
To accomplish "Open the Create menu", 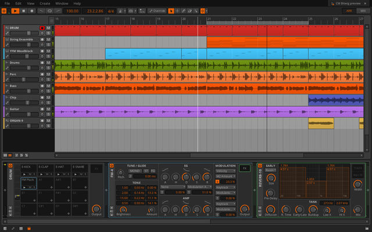I will click(45, 3).
